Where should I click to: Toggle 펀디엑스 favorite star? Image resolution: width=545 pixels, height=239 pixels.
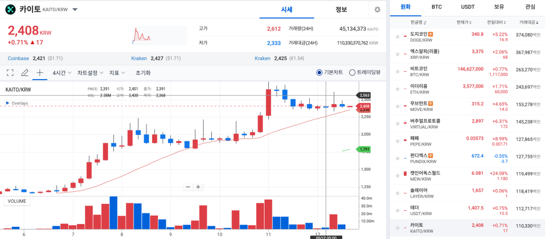click(x=398, y=158)
